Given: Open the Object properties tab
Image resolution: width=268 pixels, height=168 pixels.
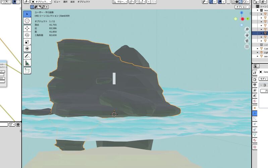Looking at the screenshot, I should click(x=255, y=108).
